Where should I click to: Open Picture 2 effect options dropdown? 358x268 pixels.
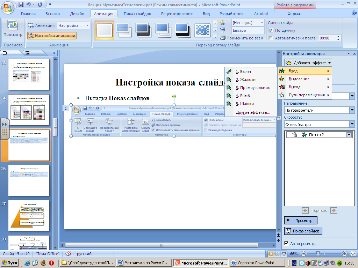[349, 135]
